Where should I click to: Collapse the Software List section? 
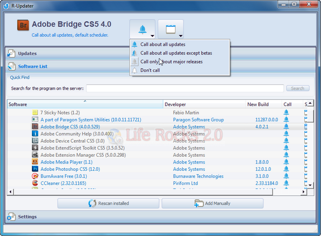coord(160,66)
